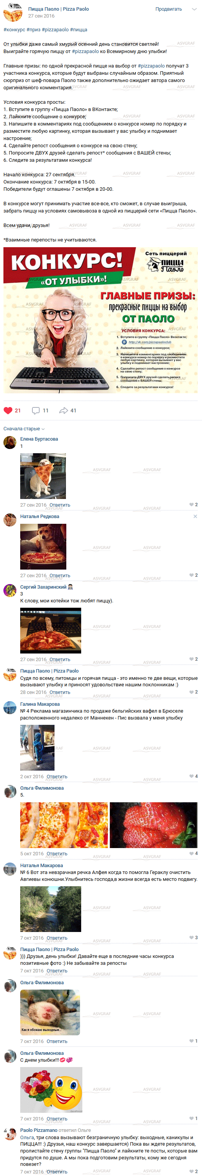The height and width of the screenshot is (1175, 202).
Task: Open the #конкурс hashtag
Action: pos(14,30)
